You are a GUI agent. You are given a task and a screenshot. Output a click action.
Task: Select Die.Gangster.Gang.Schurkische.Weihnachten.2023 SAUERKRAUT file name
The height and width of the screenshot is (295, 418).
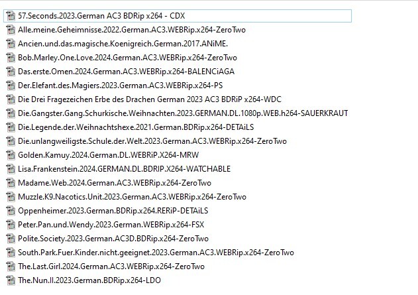click(183, 113)
